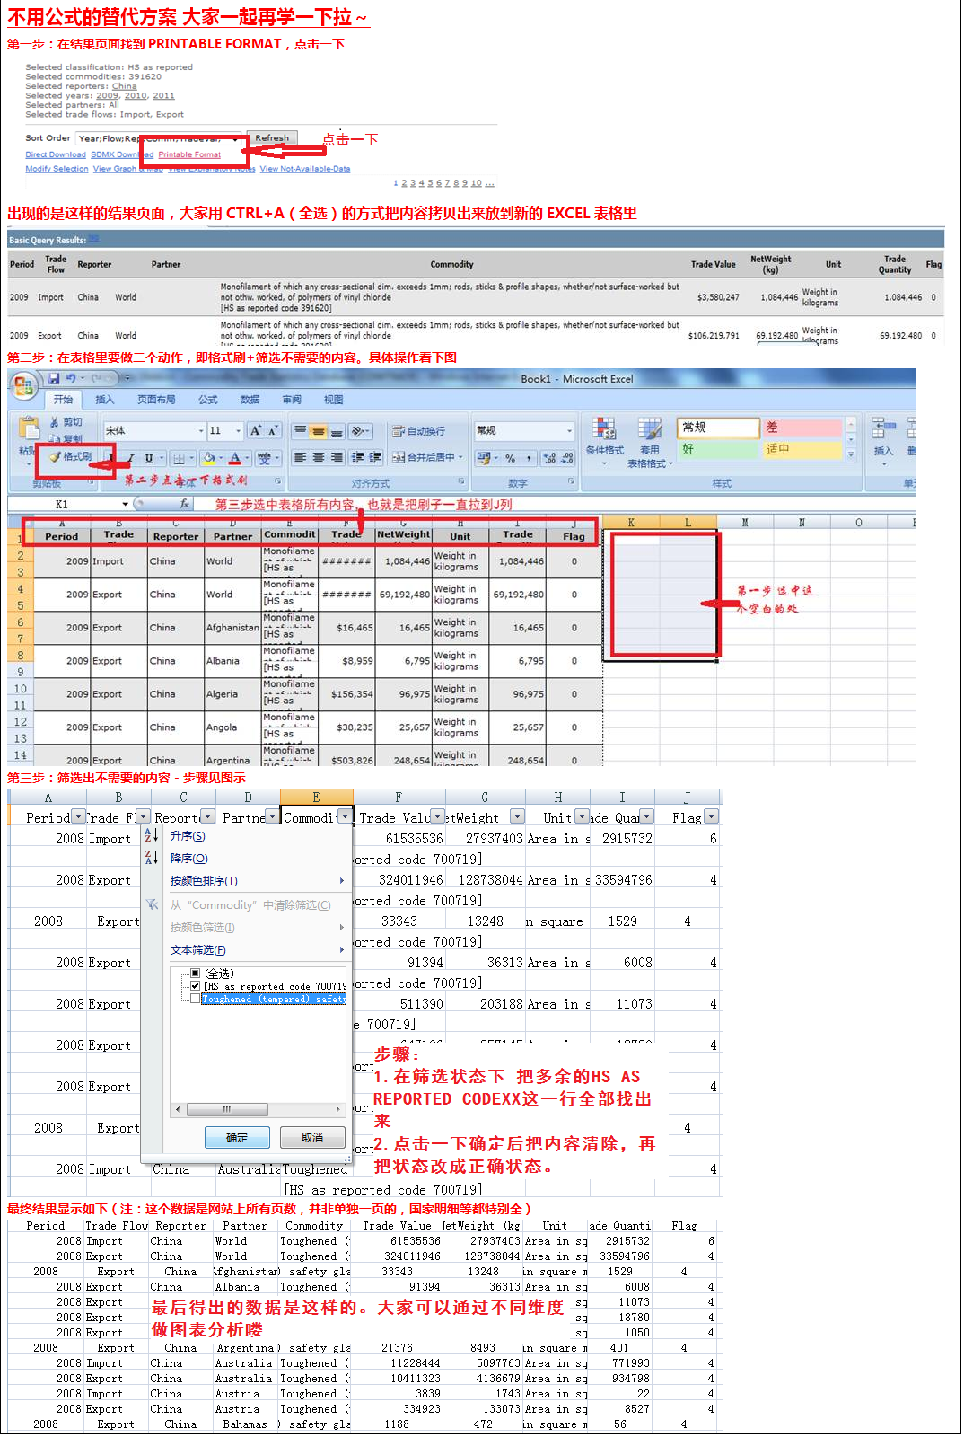The width and height of the screenshot is (964, 1437).
Task: Open the Commodity column filter dropdown
Action: [344, 816]
